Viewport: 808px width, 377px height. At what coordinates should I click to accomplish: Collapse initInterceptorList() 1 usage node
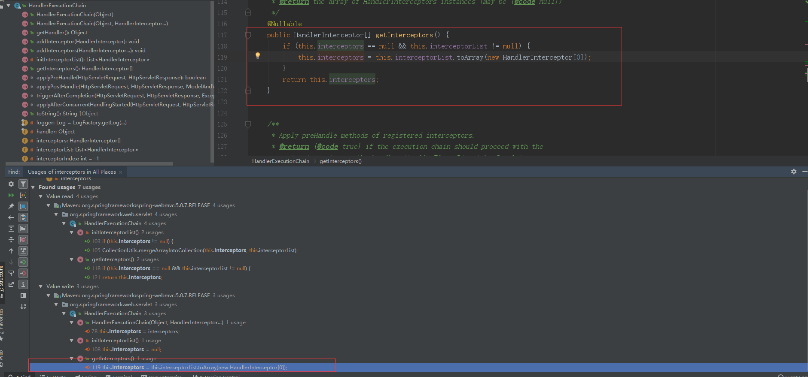click(72, 341)
